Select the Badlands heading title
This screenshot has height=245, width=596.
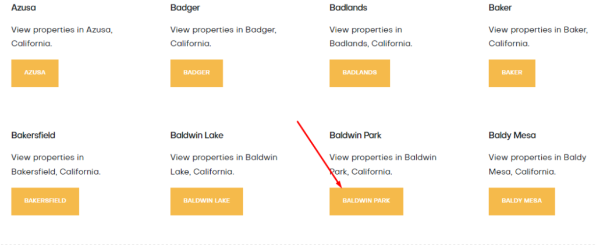point(348,8)
